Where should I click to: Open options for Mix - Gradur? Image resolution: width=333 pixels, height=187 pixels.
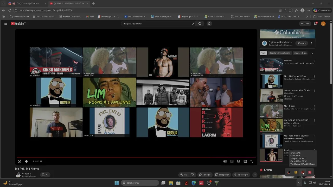[x=314, y=106]
